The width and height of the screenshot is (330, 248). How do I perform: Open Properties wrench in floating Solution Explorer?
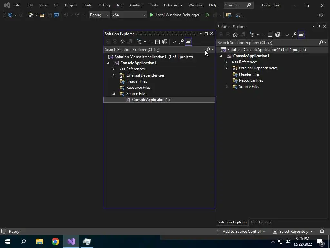coord(181,42)
